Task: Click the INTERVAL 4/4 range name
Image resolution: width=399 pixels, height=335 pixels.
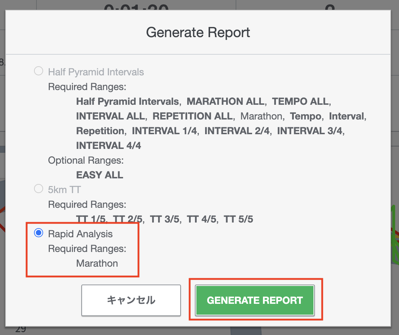Action: coord(109,146)
